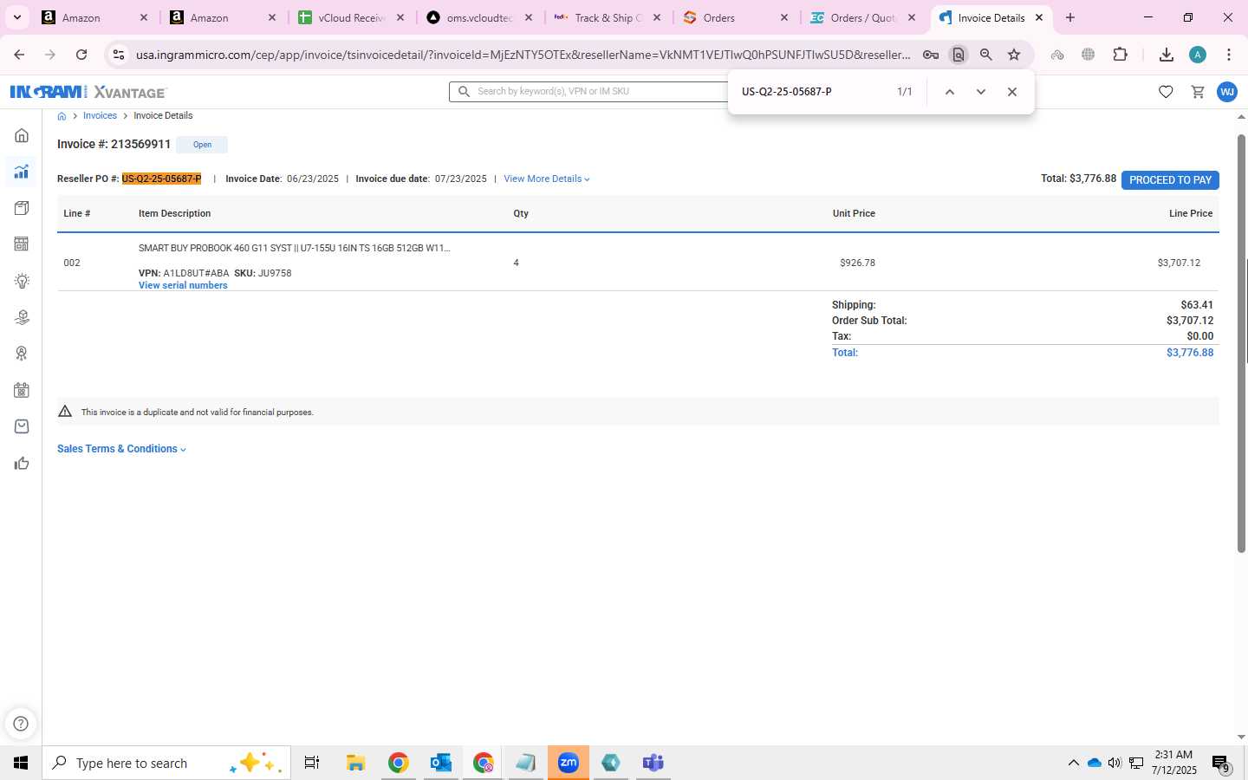
Task: Open Chrome three-dot menu
Action: pos(1228,55)
